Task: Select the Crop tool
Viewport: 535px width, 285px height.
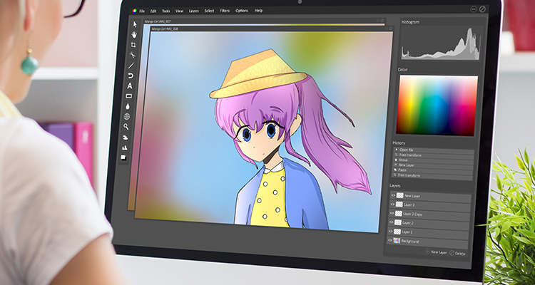Action: [133, 45]
